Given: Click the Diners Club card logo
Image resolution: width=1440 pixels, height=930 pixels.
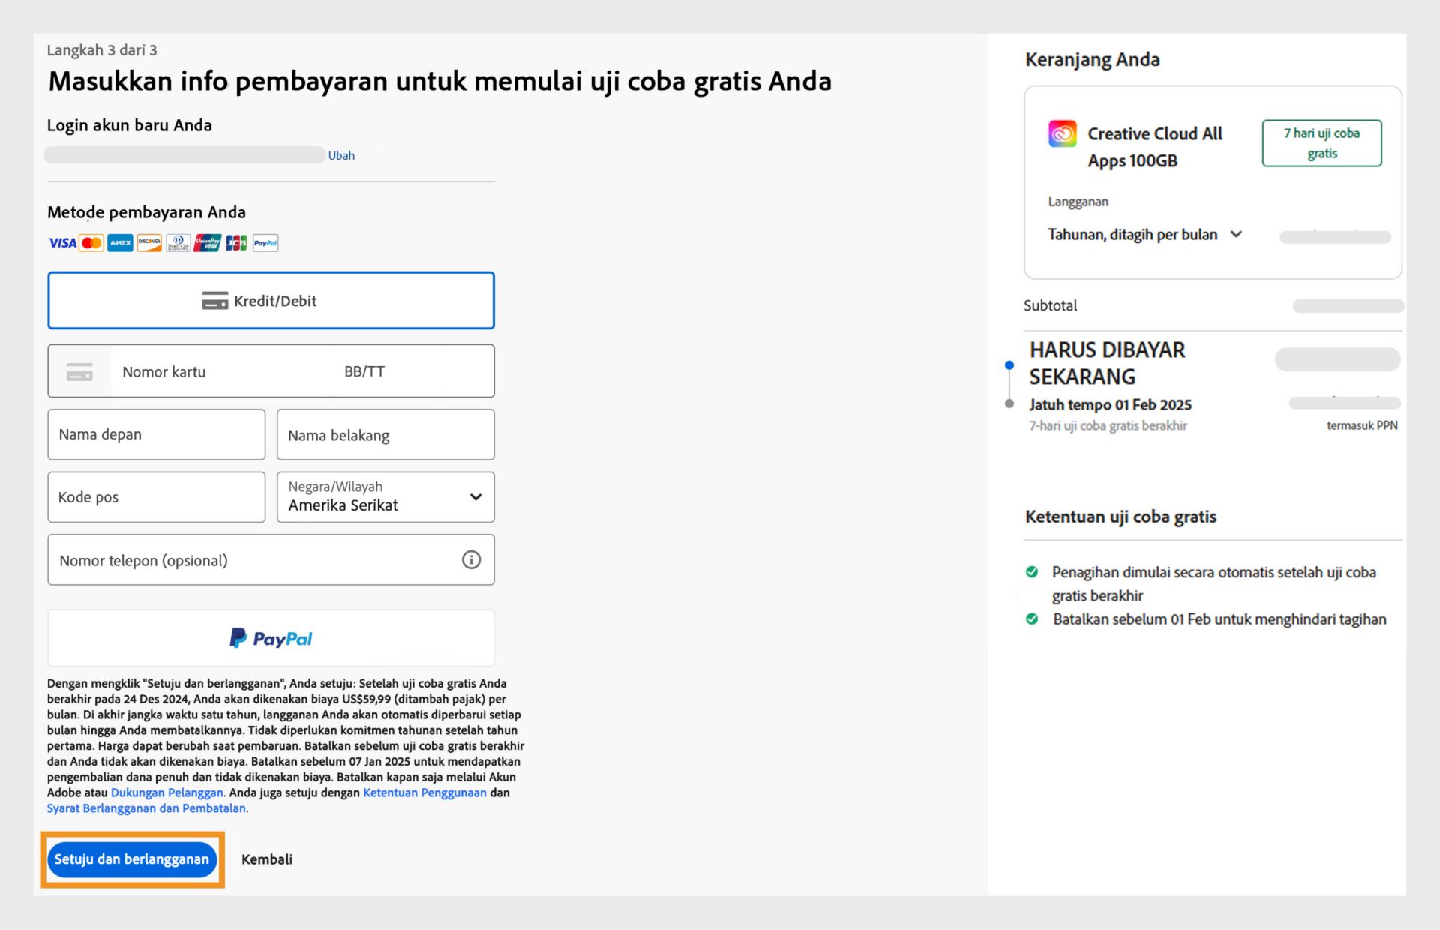Looking at the screenshot, I should click(x=178, y=243).
